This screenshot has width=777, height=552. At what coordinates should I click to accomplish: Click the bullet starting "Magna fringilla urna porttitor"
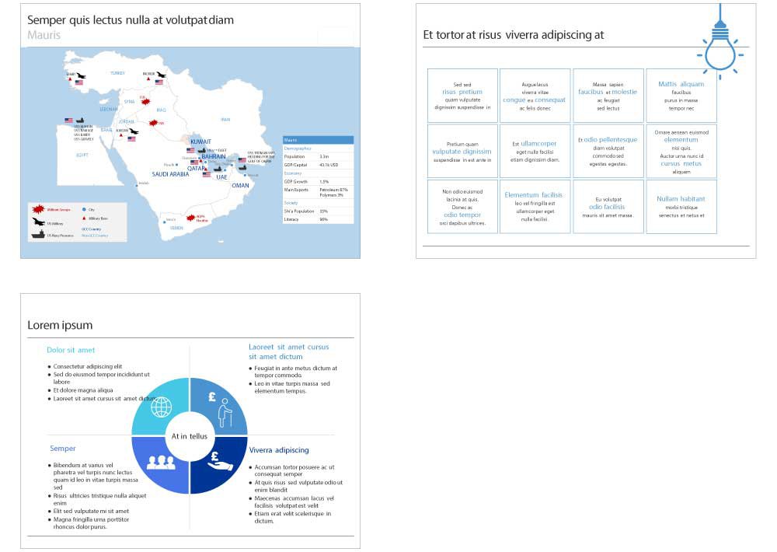[89, 522]
